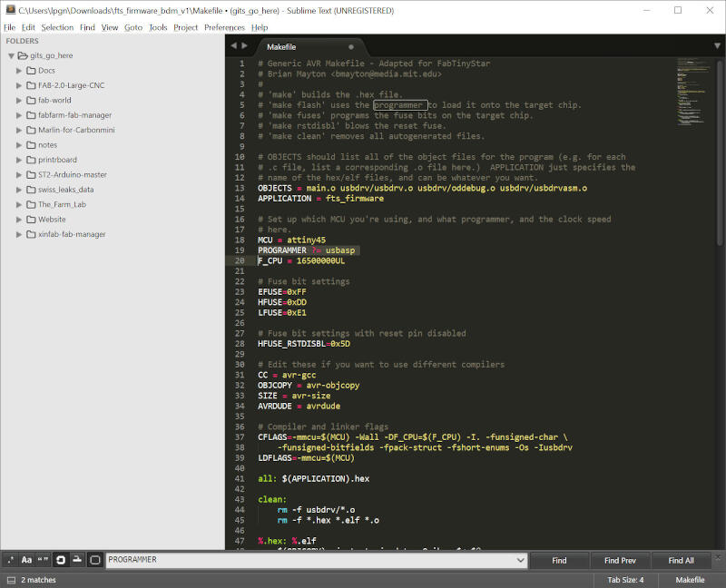
Task: Click the Find All button
Action: (x=681, y=560)
